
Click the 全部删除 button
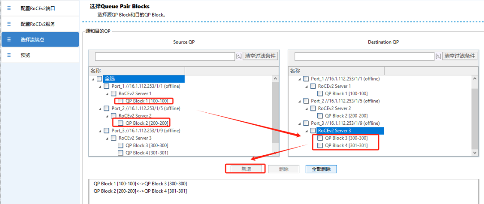pyautogui.click(x=321, y=169)
